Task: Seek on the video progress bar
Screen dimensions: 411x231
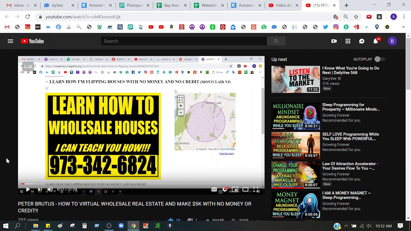Action: click(141, 184)
